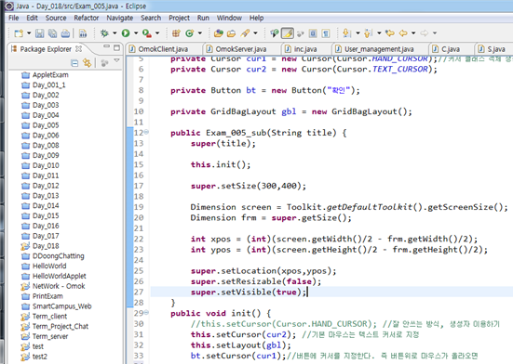This screenshot has height=364, width=513.
Task: Click the Previous Annotation icon
Action: click(x=369, y=32)
